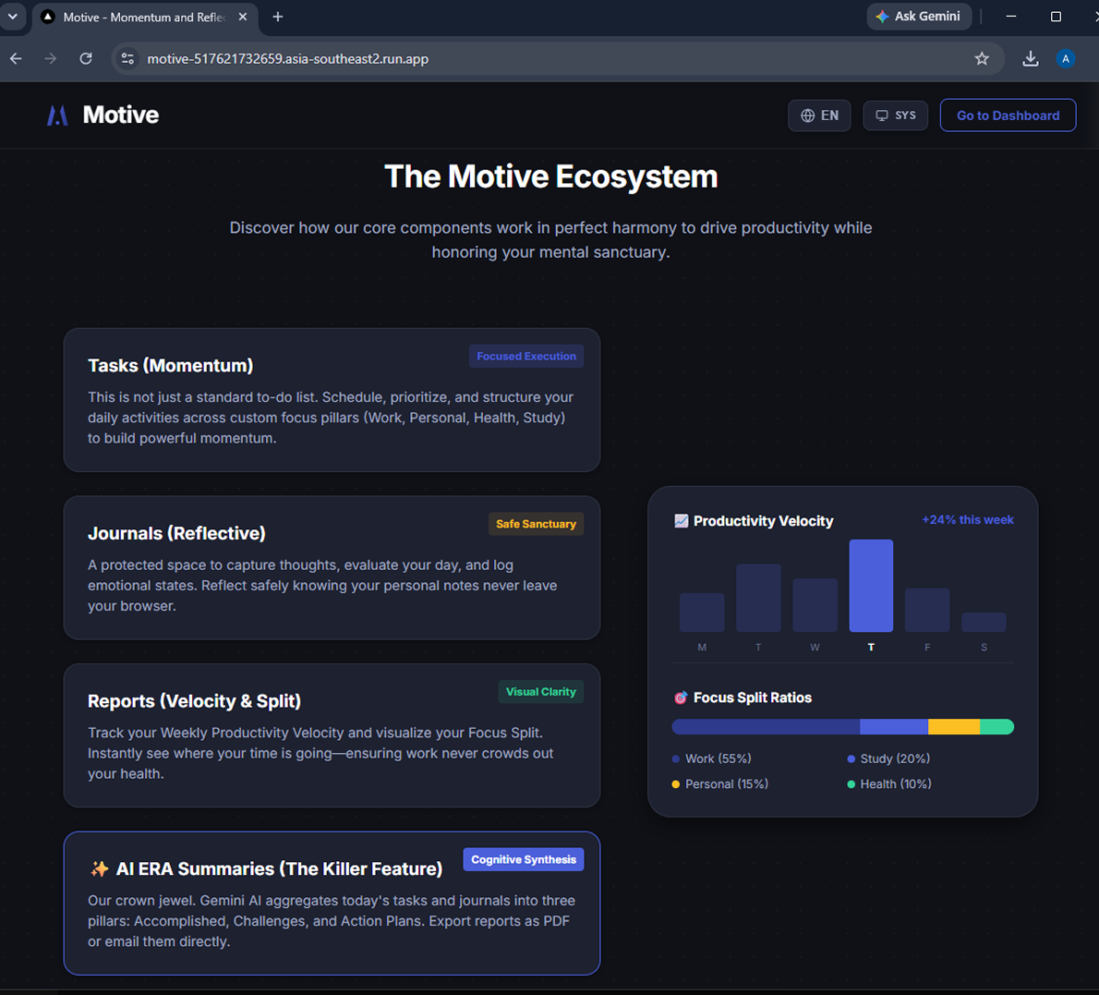Expand the tab search dropdown arrow
Image resolution: width=1099 pixels, height=995 pixels.
13,16
